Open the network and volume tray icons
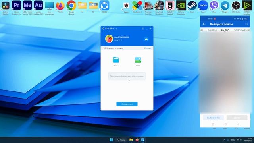Image resolution: width=254 pixels, height=143 pixels. [x=239, y=140]
